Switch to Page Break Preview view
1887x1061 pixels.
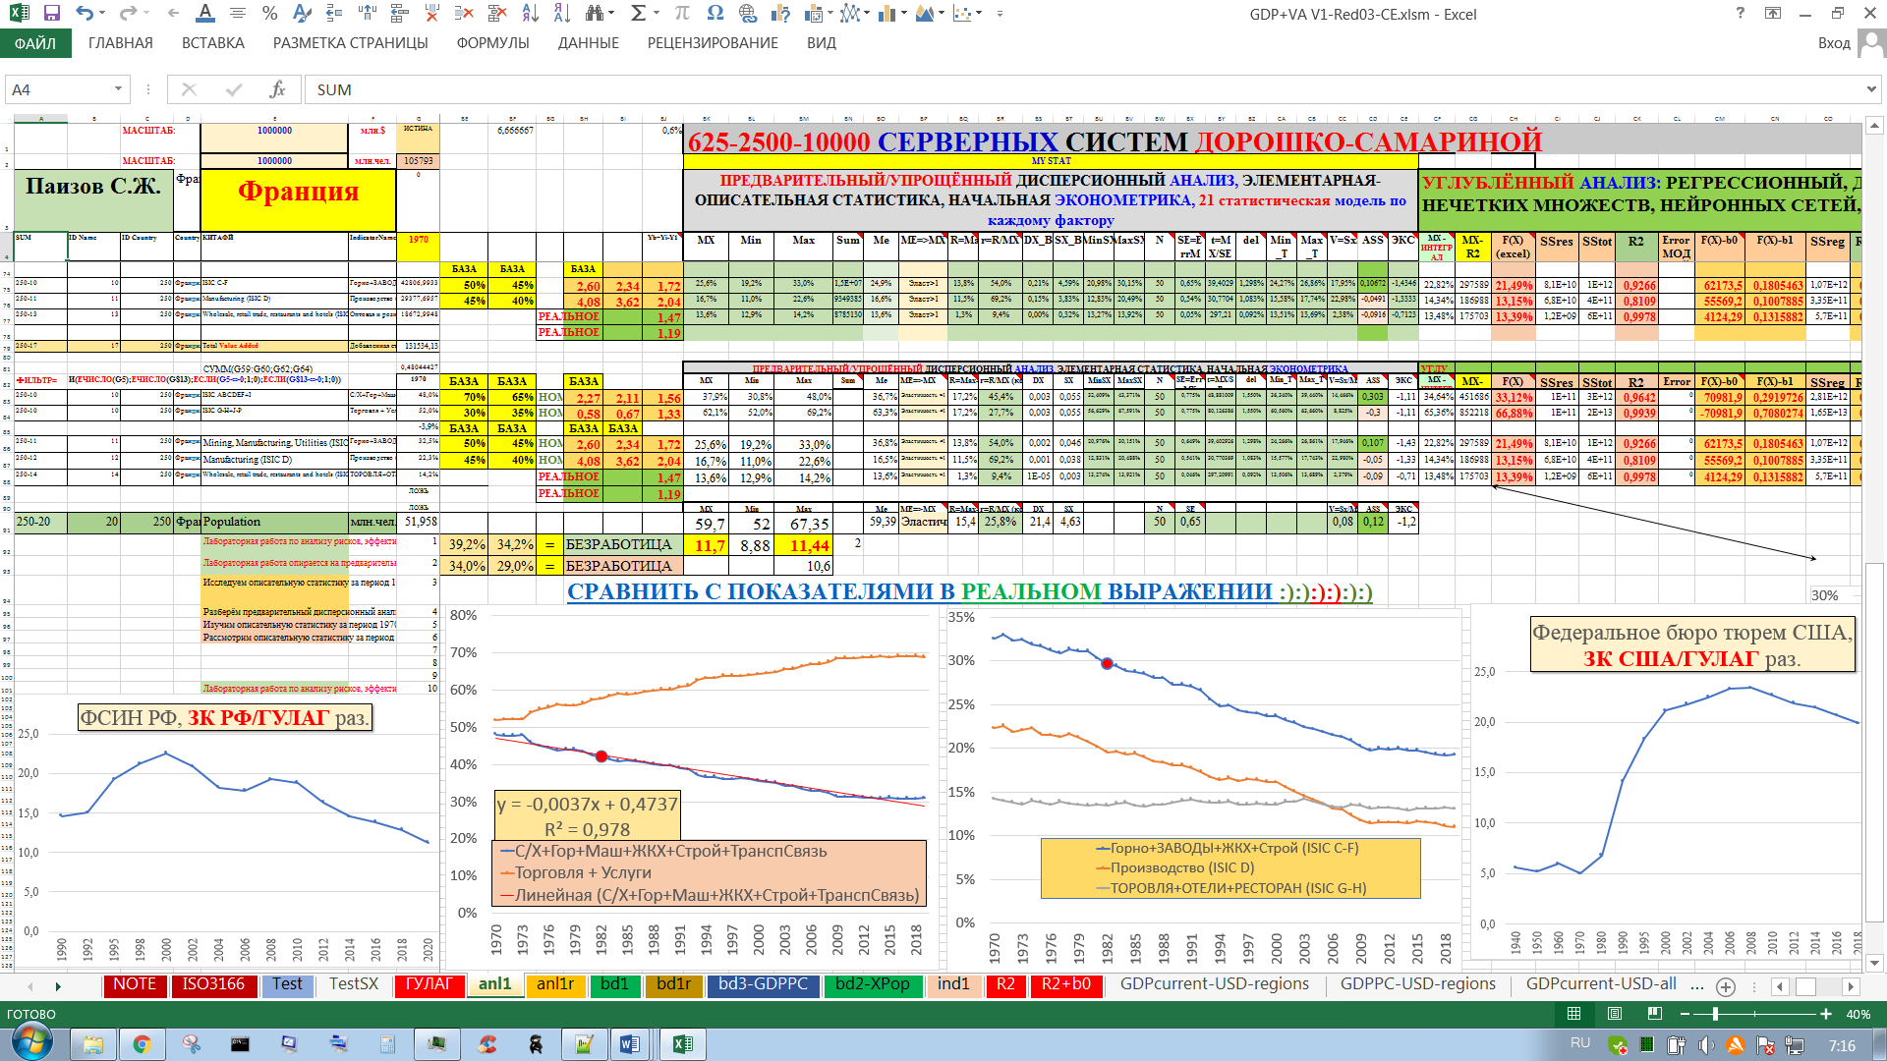click(1655, 1014)
